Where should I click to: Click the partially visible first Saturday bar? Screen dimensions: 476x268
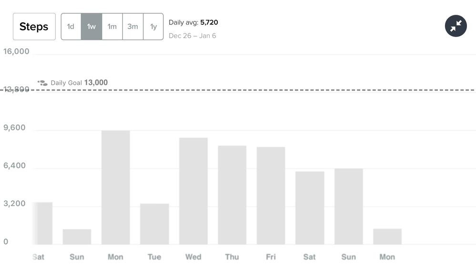pyautogui.click(x=43, y=223)
